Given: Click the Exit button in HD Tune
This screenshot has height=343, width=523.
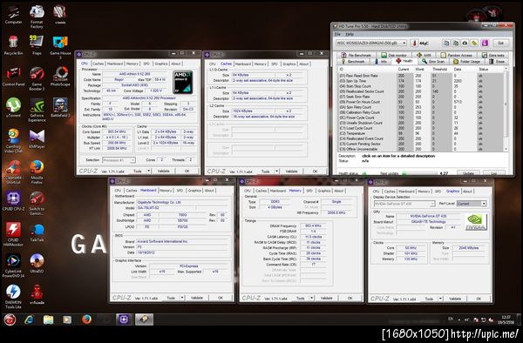Looking at the screenshot, I should [500, 43].
